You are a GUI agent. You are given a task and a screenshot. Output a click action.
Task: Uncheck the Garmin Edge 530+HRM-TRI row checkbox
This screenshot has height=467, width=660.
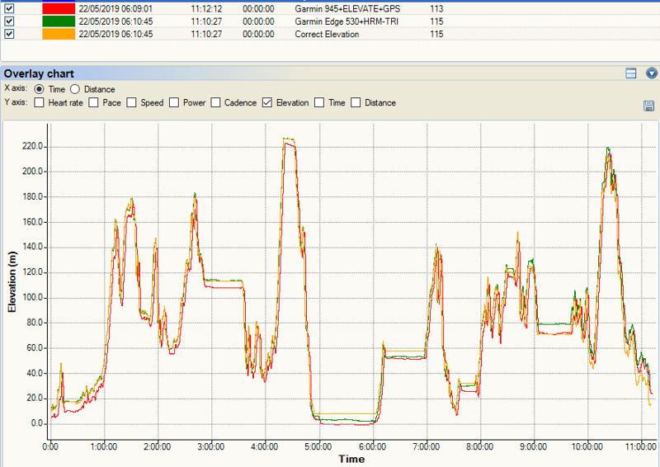pyautogui.click(x=9, y=21)
